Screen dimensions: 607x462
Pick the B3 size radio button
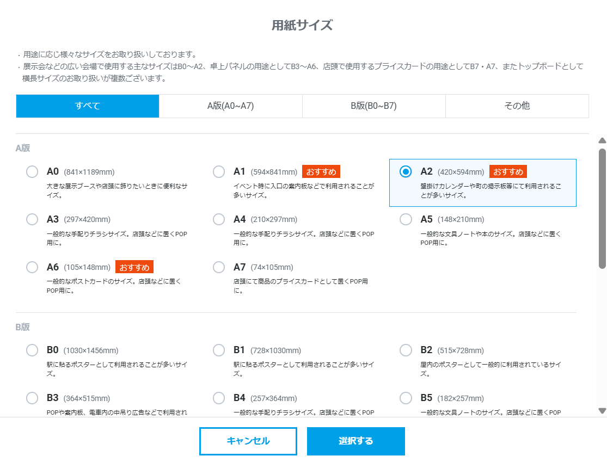tap(32, 398)
